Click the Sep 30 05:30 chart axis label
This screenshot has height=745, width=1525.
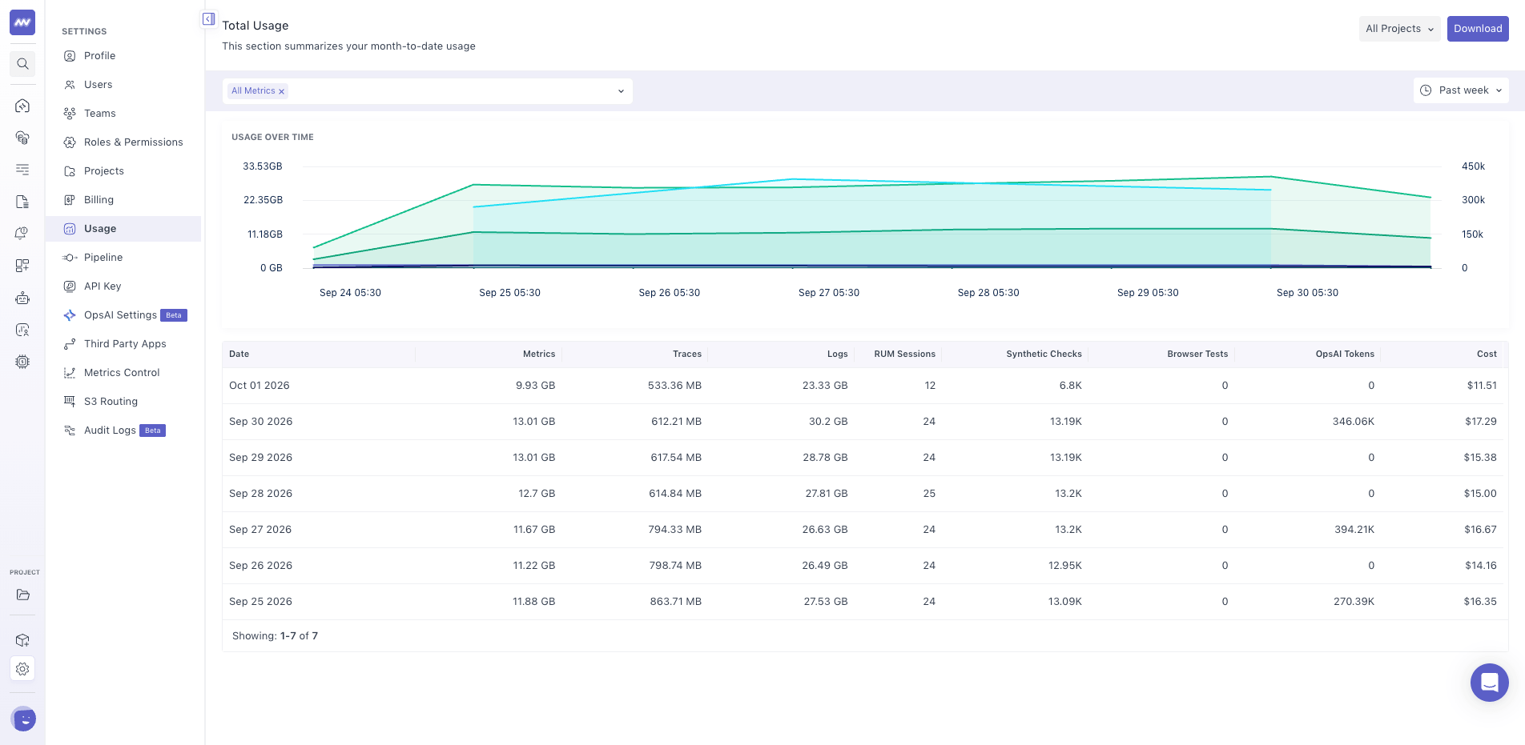(x=1307, y=293)
